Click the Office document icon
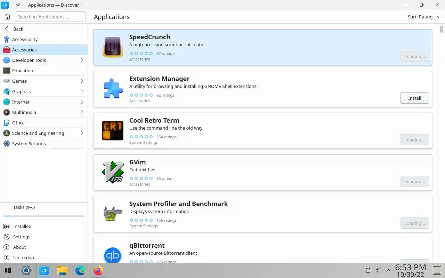The image size is (445, 278). click(7, 123)
